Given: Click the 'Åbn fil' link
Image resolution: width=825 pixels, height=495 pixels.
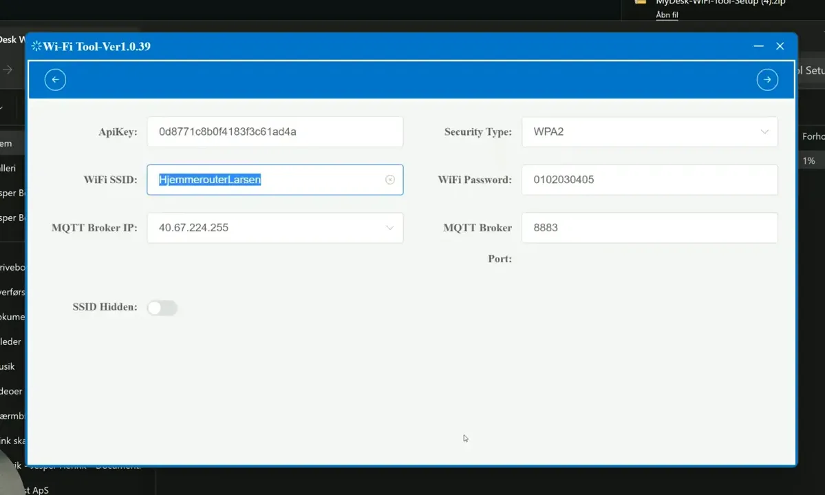Looking at the screenshot, I should click(x=667, y=14).
